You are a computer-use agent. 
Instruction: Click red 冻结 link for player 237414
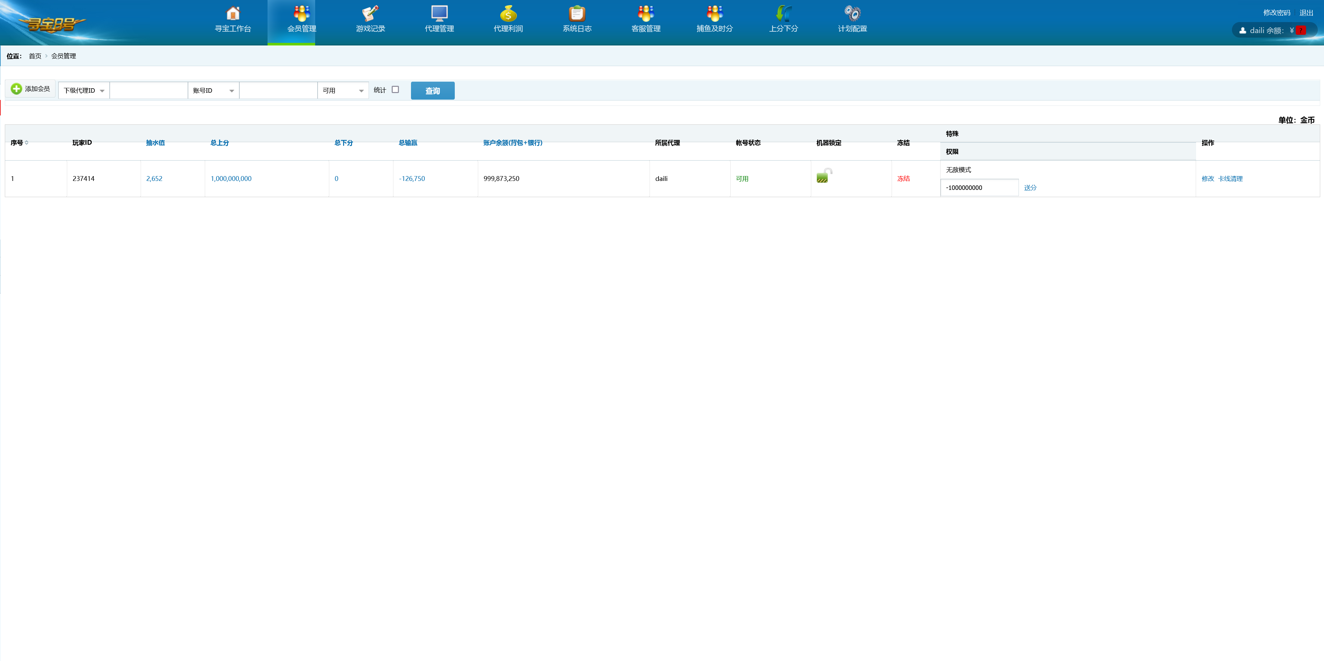coord(904,179)
